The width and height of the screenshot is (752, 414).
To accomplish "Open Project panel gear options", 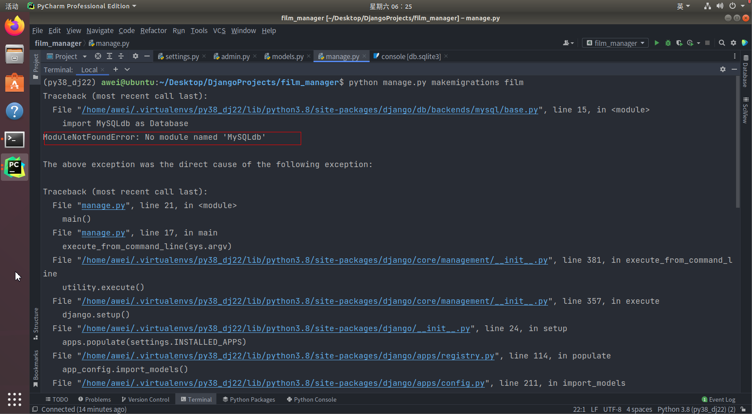I will [136, 56].
